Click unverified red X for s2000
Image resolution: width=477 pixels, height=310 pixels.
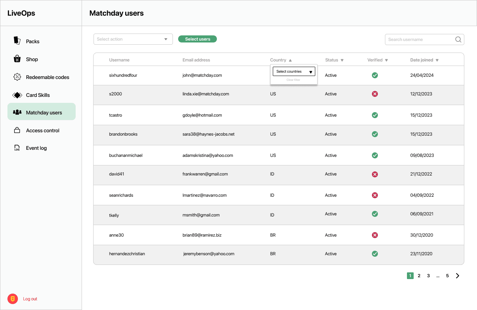(x=375, y=94)
